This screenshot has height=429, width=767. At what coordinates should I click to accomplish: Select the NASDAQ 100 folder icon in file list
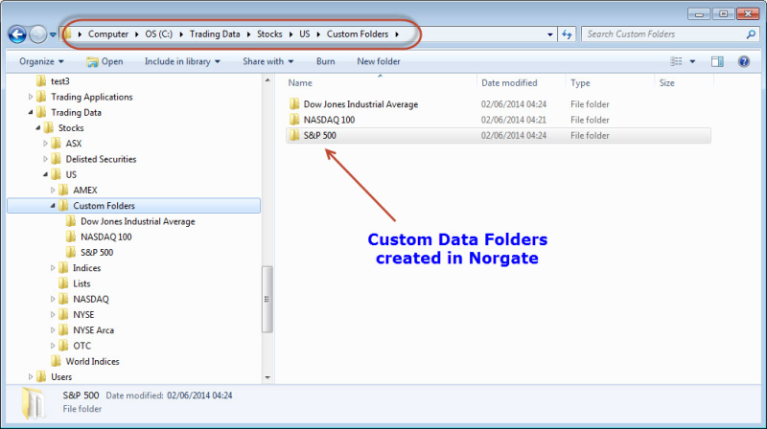[x=294, y=120]
